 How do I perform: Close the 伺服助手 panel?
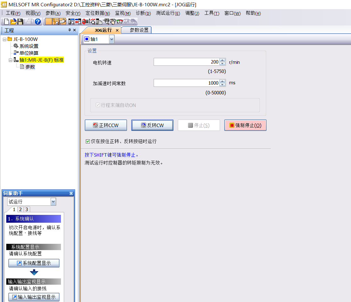pos(71,193)
